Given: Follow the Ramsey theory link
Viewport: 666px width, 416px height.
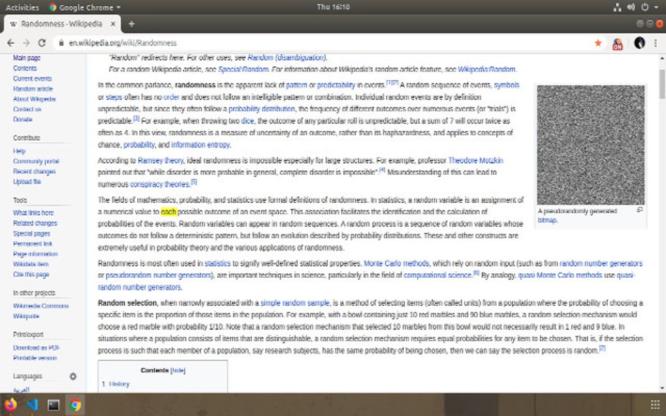Looking at the screenshot, I should tap(161, 160).
